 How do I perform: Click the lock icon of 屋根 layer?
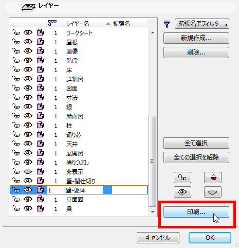click(15, 42)
